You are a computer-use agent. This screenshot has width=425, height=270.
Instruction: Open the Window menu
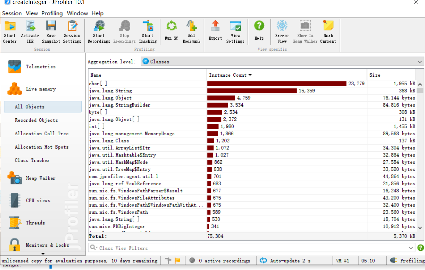77,13
